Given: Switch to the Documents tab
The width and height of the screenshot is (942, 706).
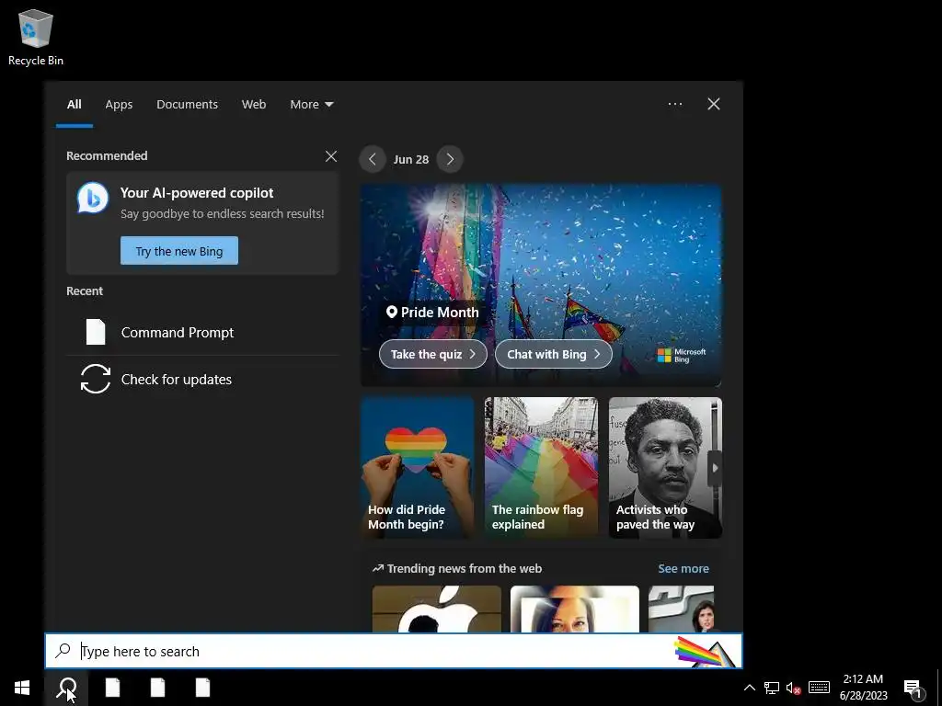Looking at the screenshot, I should (x=187, y=105).
